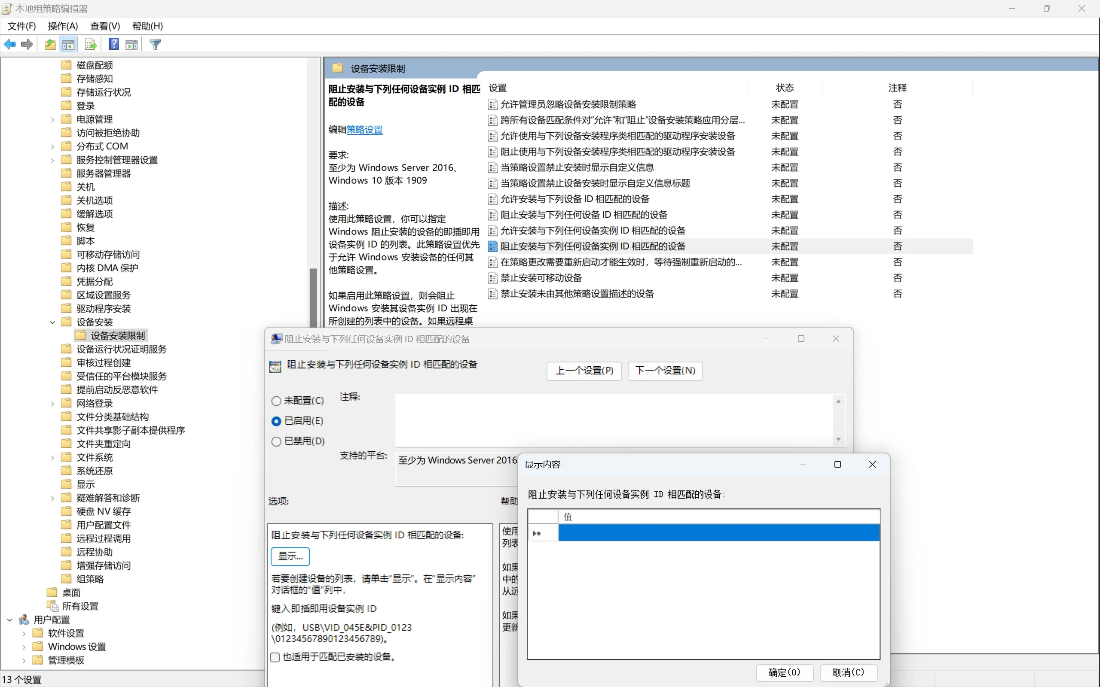Open the 文件(F) menu

coord(21,26)
